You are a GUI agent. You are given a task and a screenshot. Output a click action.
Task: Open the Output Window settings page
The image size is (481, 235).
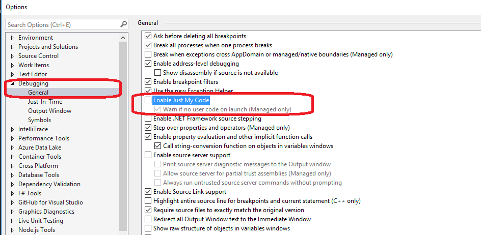click(49, 111)
